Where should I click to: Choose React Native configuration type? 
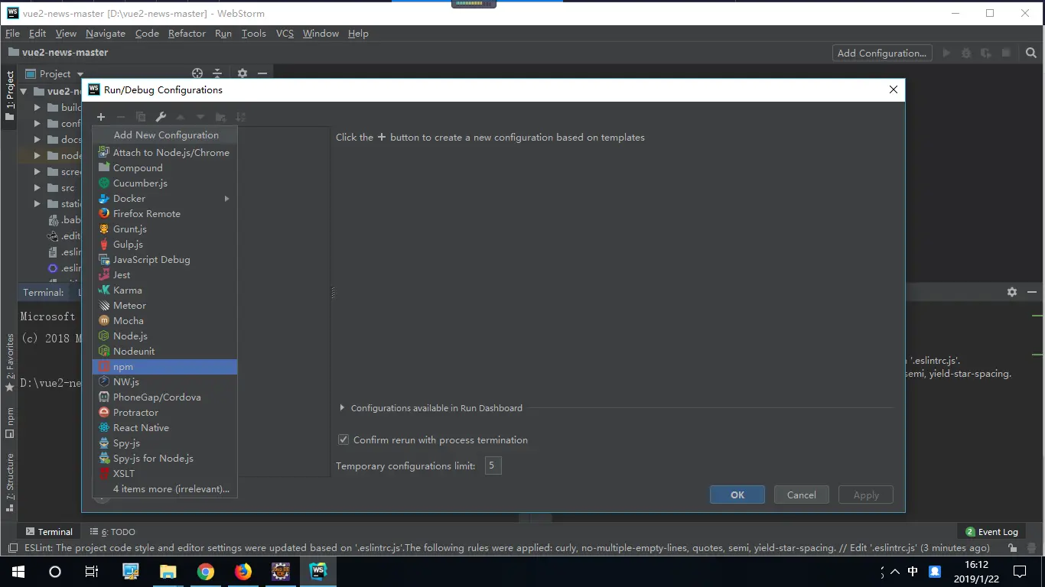pyautogui.click(x=164, y=427)
